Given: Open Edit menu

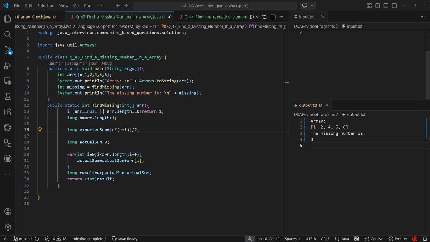Looking at the screenshot, I should pos(29,6).
